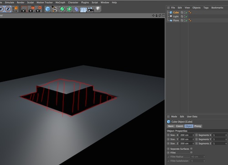228x165 pixels.
Task: Click the green Subdivision Surface generator icon
Action: point(62,9)
